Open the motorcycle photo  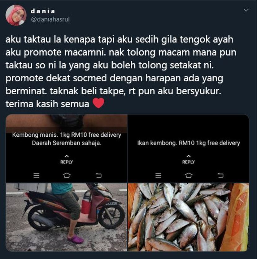pos(66,217)
